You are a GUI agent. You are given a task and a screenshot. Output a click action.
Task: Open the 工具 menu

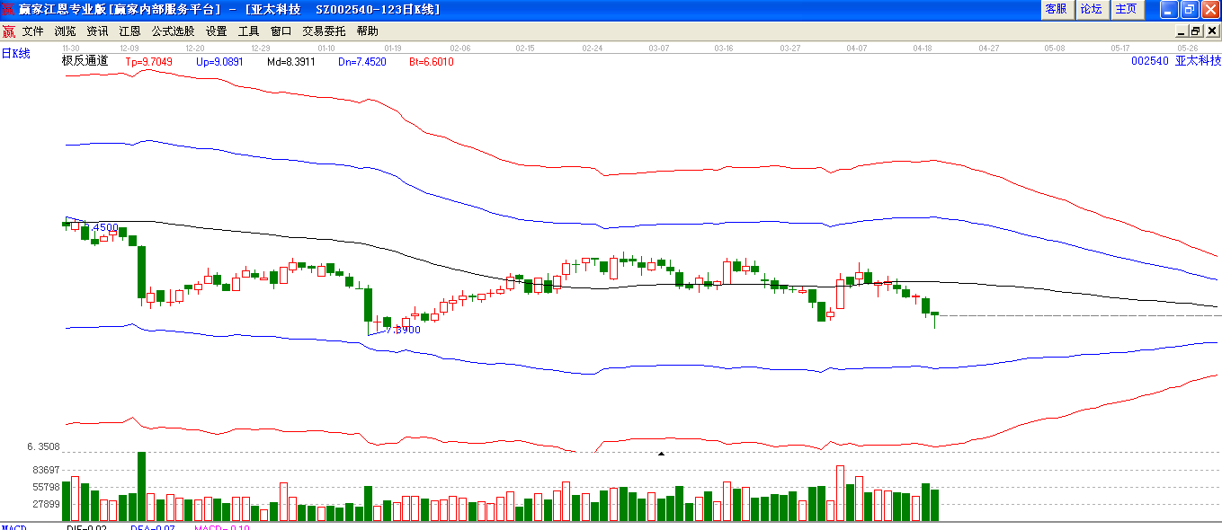click(248, 31)
